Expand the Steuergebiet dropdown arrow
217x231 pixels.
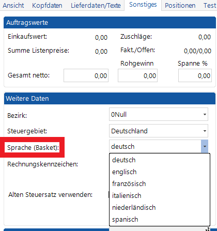point(205,131)
